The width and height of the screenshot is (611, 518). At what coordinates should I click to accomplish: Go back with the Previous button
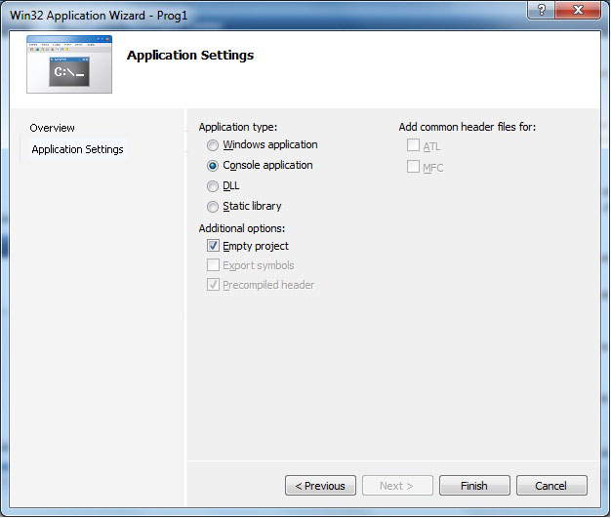[x=320, y=485]
